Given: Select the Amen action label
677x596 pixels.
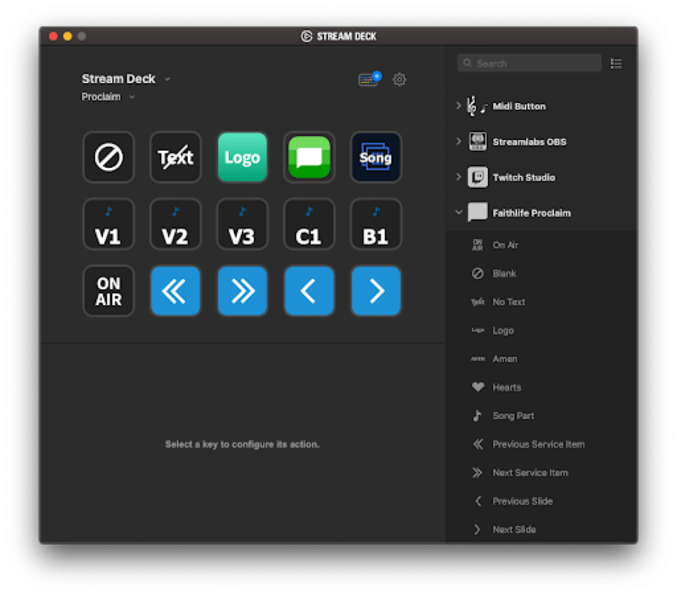Looking at the screenshot, I should click(505, 359).
